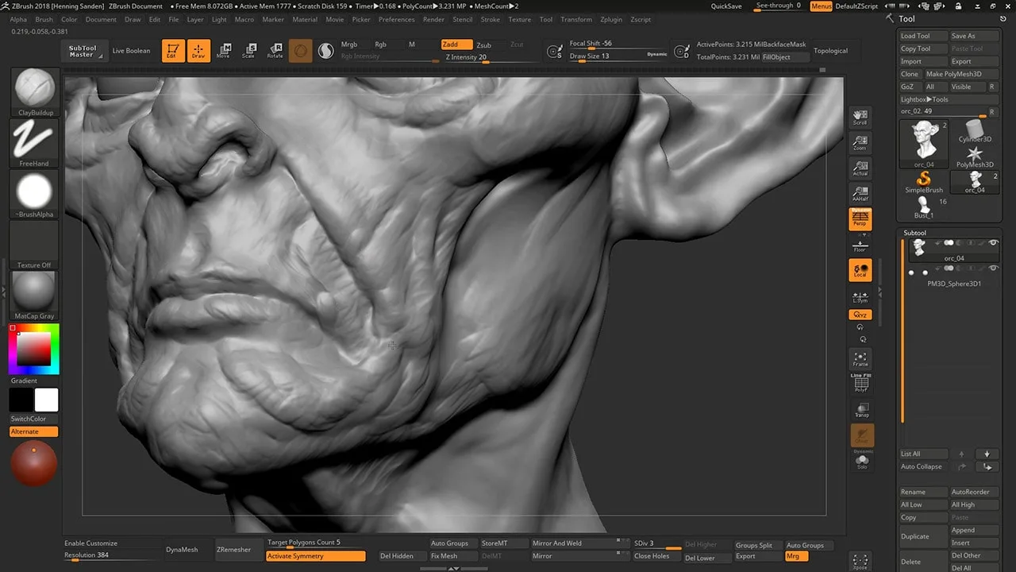Open the FreeHand stroke picker
The width and height of the screenshot is (1016, 572).
coord(35,140)
